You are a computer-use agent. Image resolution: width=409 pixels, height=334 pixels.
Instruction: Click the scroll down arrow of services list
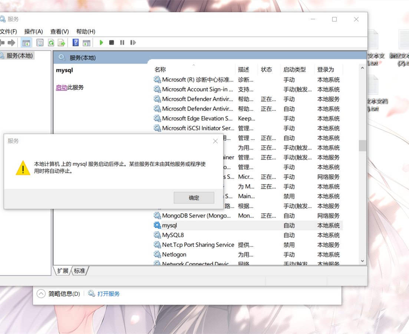pos(362,261)
